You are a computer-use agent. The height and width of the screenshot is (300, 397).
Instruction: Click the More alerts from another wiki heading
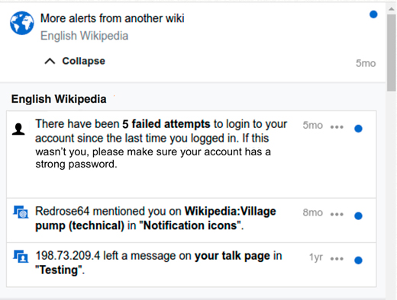point(112,18)
